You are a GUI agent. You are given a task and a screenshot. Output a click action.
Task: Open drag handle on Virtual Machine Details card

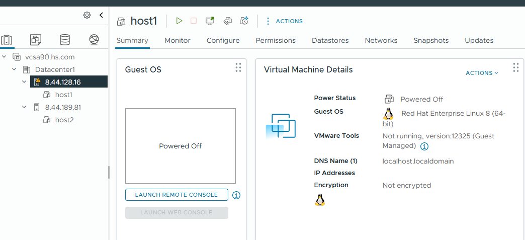[x=516, y=67]
